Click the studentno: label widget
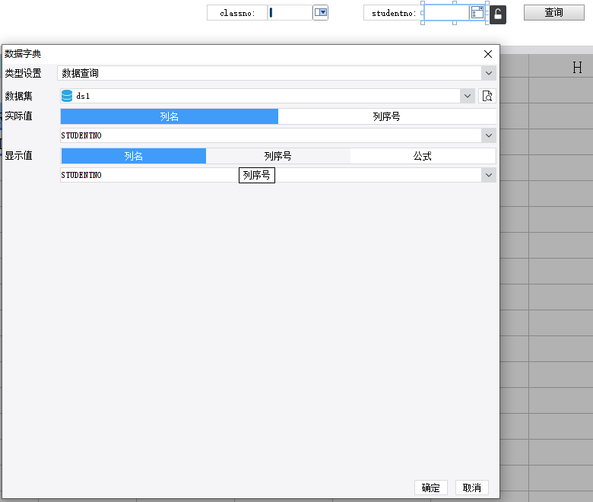Image resolution: width=593 pixels, height=502 pixels. (x=393, y=12)
